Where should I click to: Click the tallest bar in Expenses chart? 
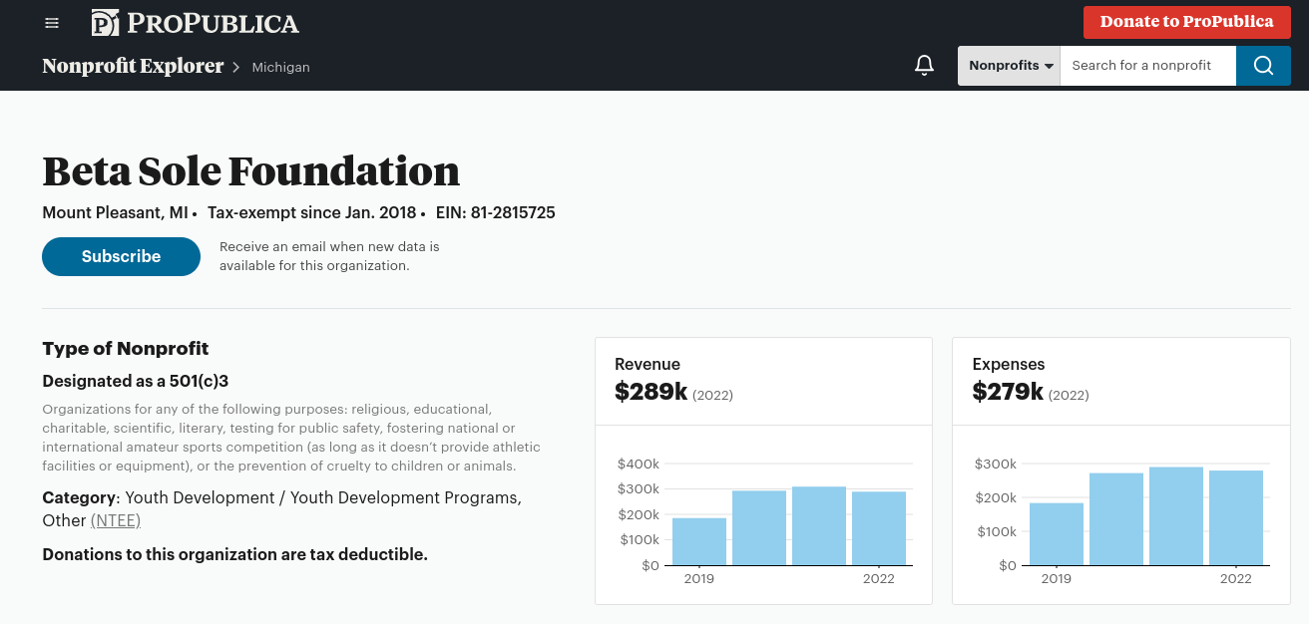click(x=1176, y=516)
